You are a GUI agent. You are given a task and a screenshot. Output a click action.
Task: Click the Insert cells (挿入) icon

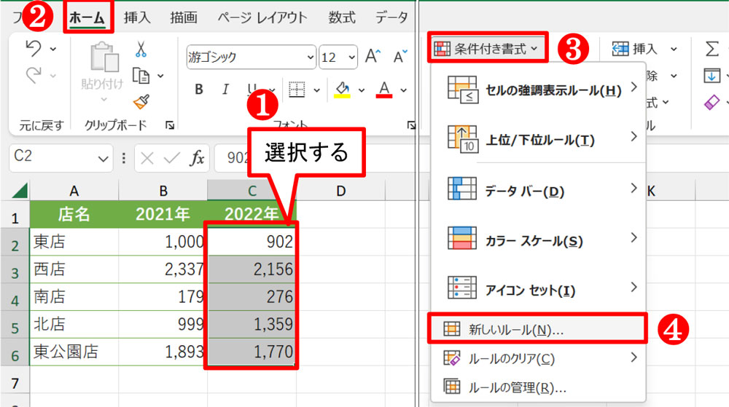point(620,48)
